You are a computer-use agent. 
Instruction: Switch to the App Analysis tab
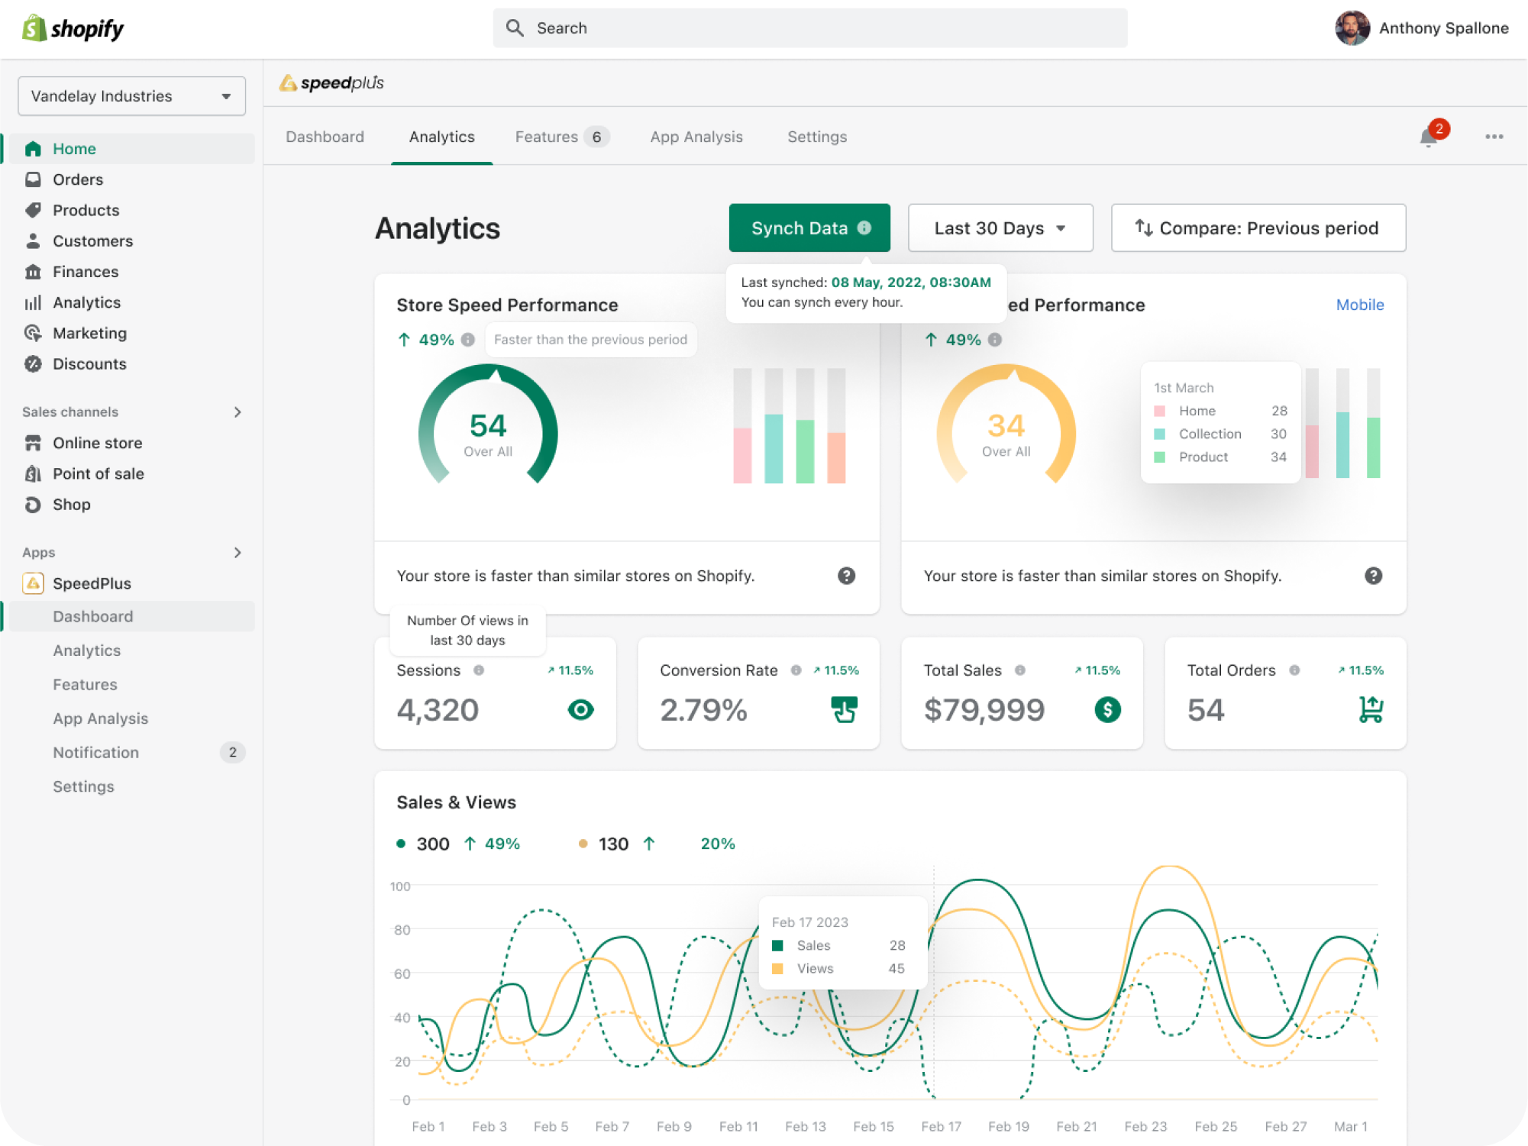696,137
